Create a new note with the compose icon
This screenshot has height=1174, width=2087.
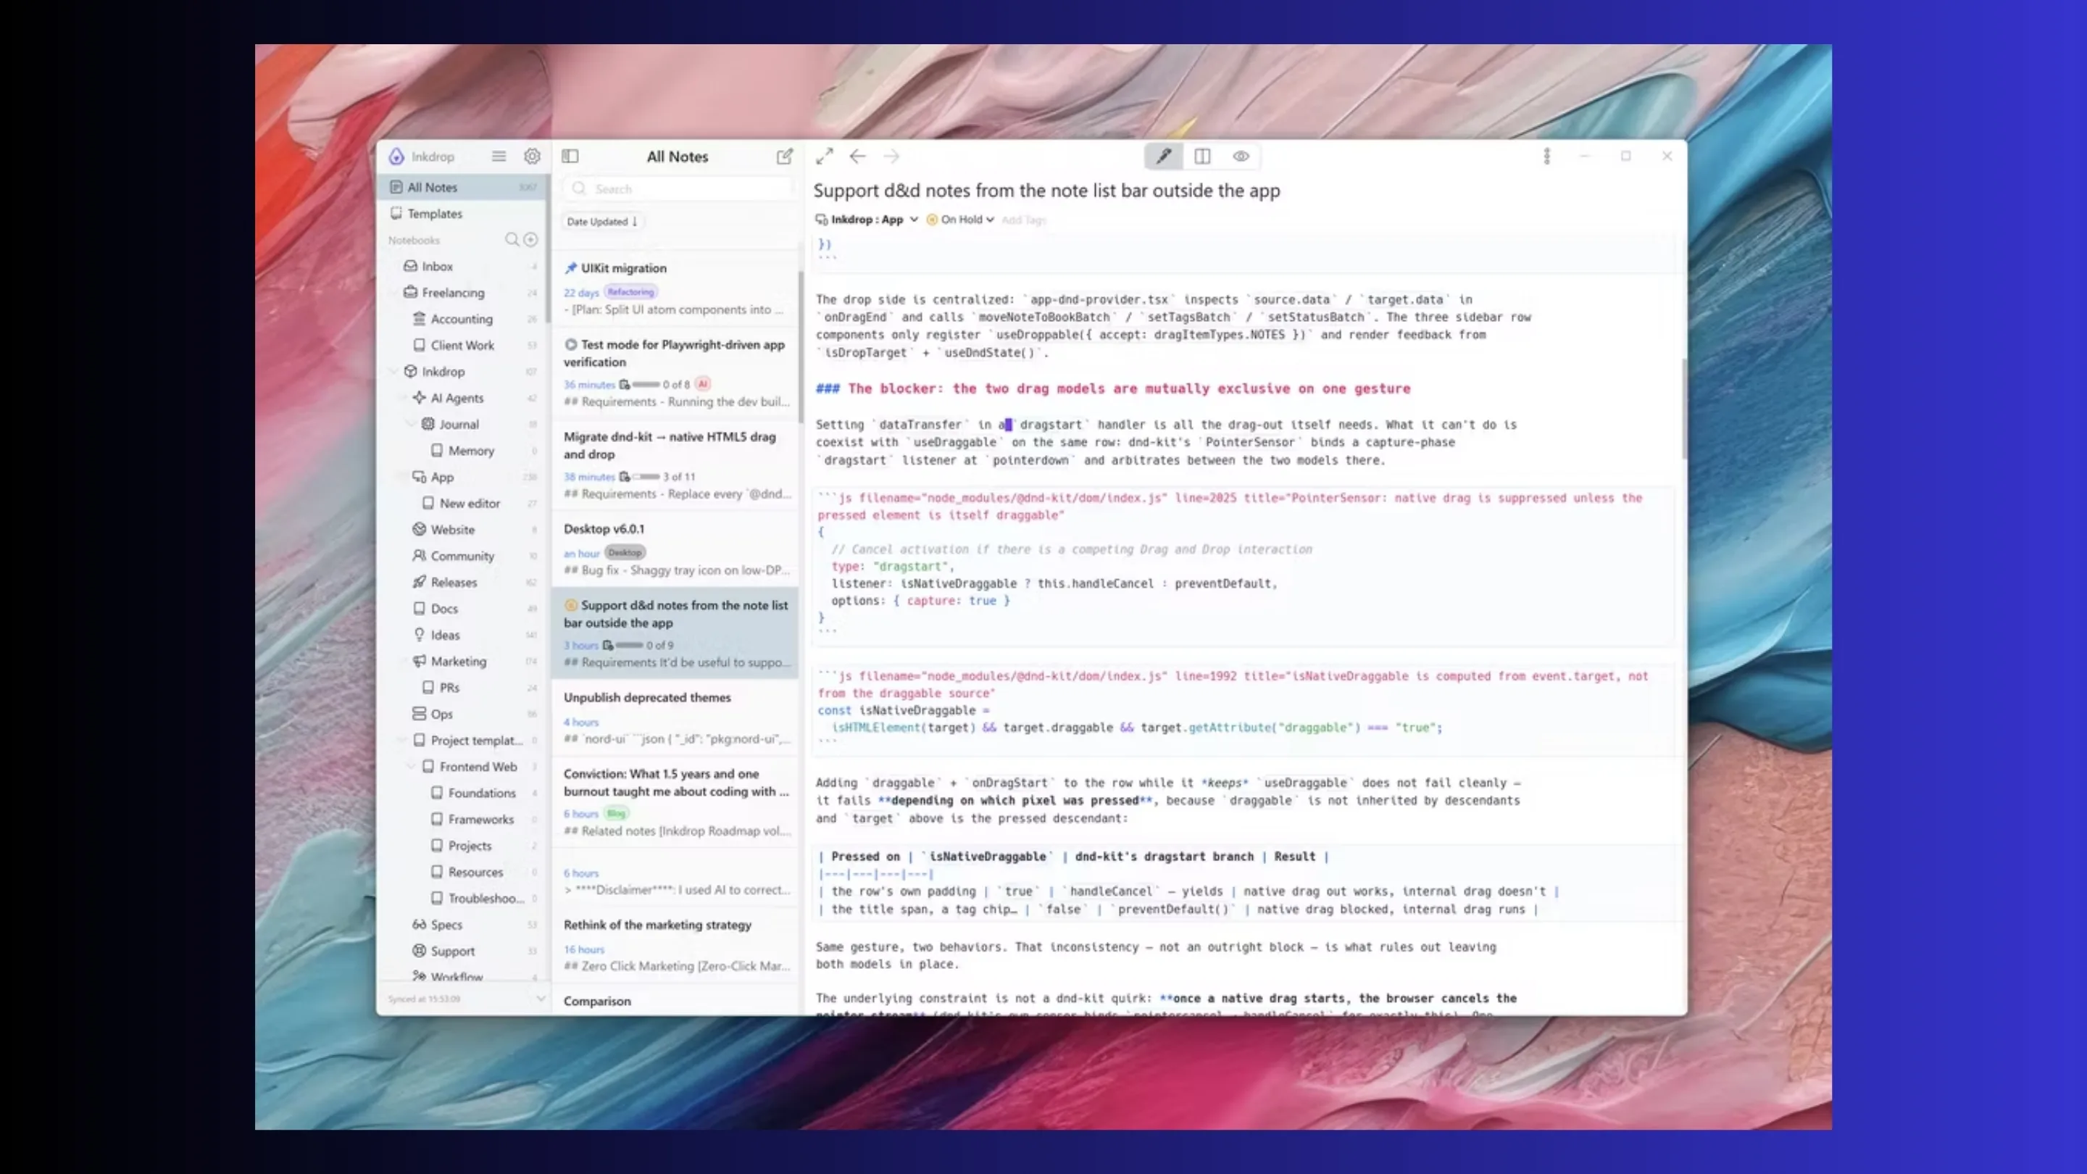784,157
